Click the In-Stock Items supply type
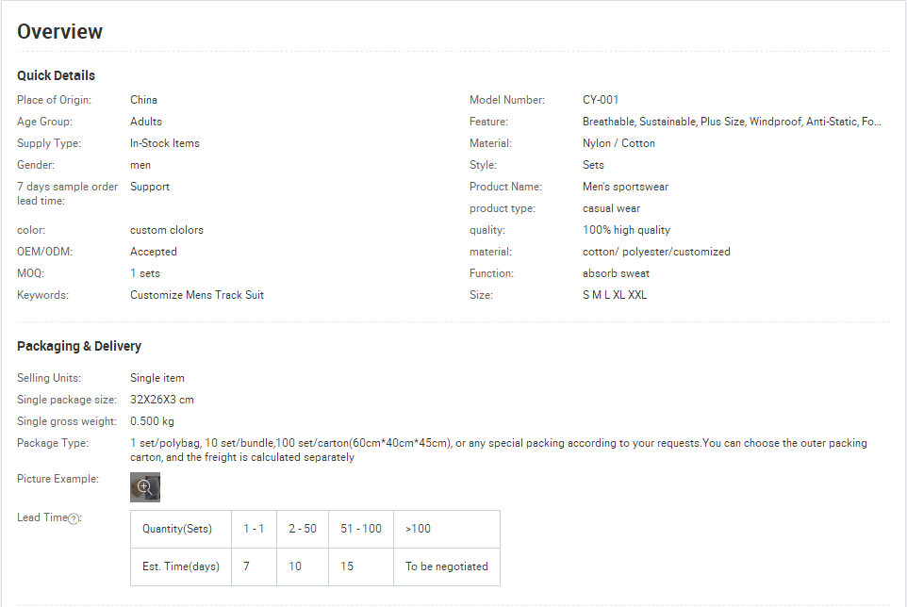Viewport: 907px width, 607px height. [x=165, y=143]
